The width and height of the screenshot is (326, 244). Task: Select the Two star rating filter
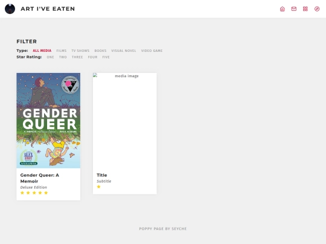63,57
